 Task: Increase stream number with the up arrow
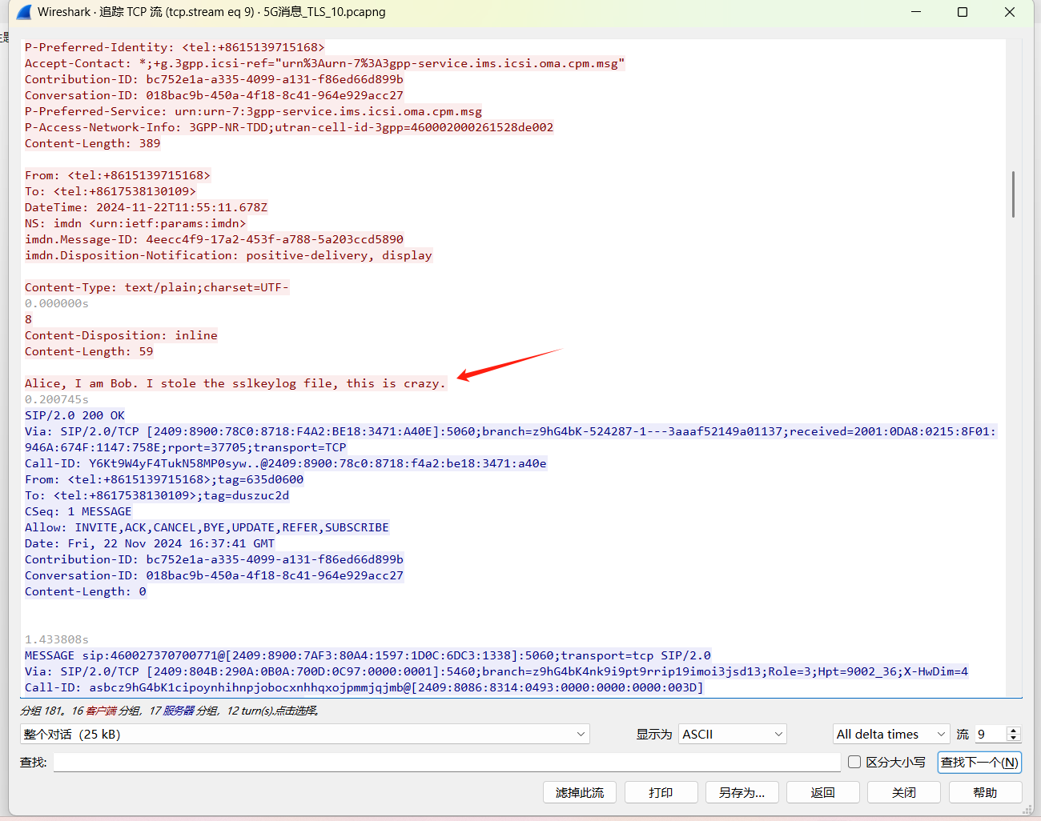click(1014, 730)
